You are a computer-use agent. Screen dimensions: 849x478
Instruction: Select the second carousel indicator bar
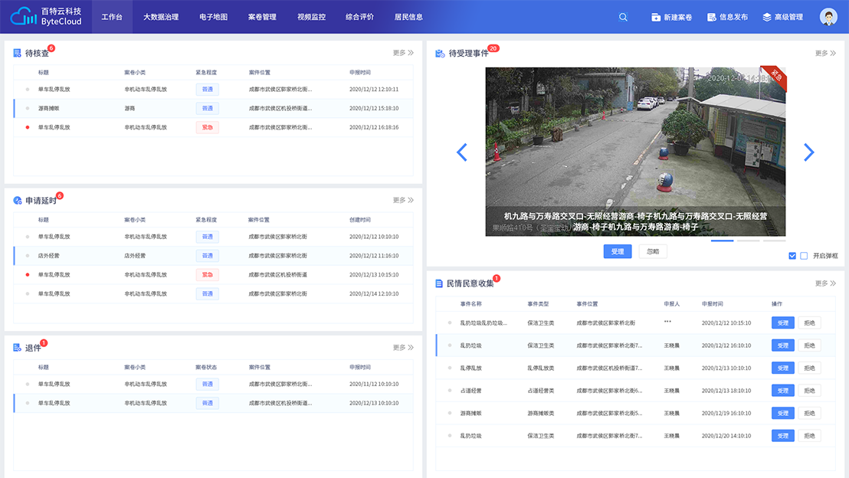pos(748,241)
